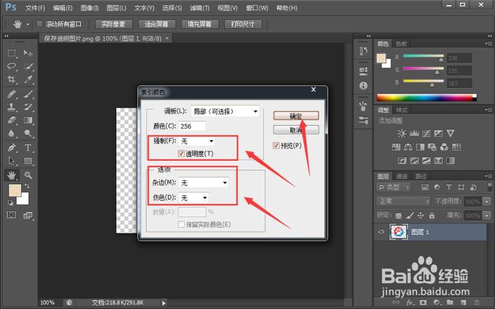Select the Rectangular Marquee tool
Screen dimensions: 495x309
pyautogui.click(x=12, y=53)
